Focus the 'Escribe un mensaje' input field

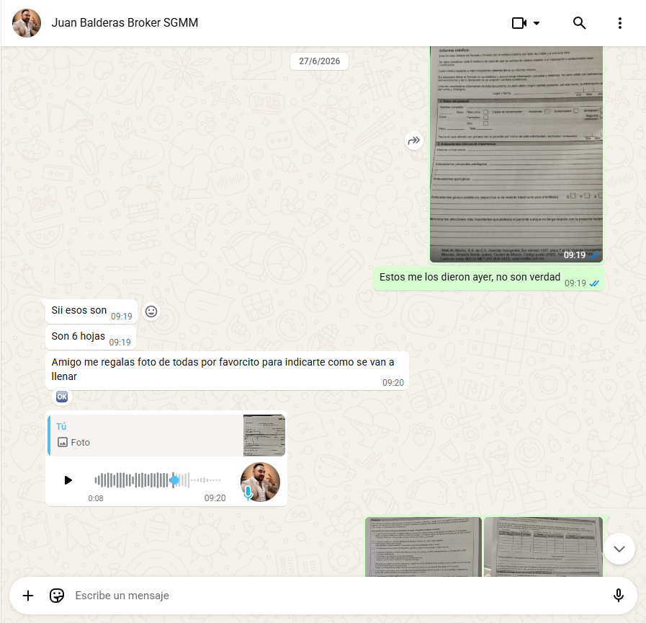[x=338, y=596]
